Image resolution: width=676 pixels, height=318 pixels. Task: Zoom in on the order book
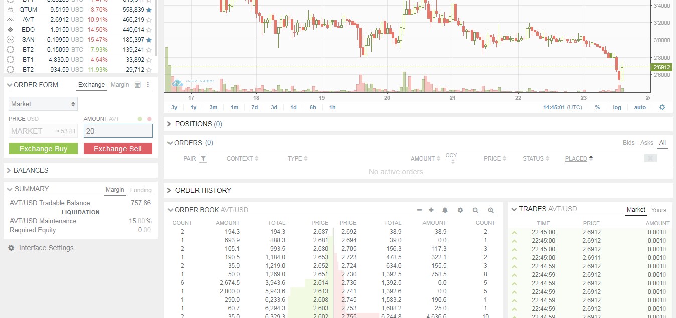pyautogui.click(x=490, y=210)
